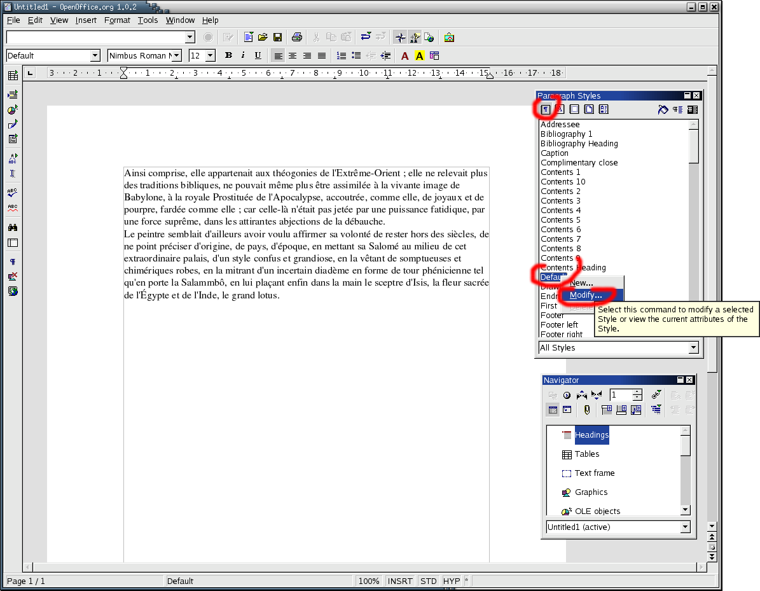Image resolution: width=760 pixels, height=591 pixels.
Task: Toggle HYP field in status bar
Action: pyautogui.click(x=452, y=581)
